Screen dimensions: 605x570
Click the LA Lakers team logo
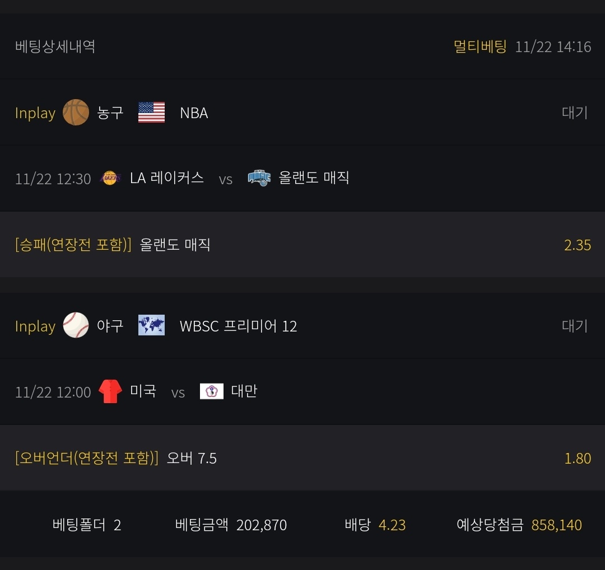pos(110,178)
